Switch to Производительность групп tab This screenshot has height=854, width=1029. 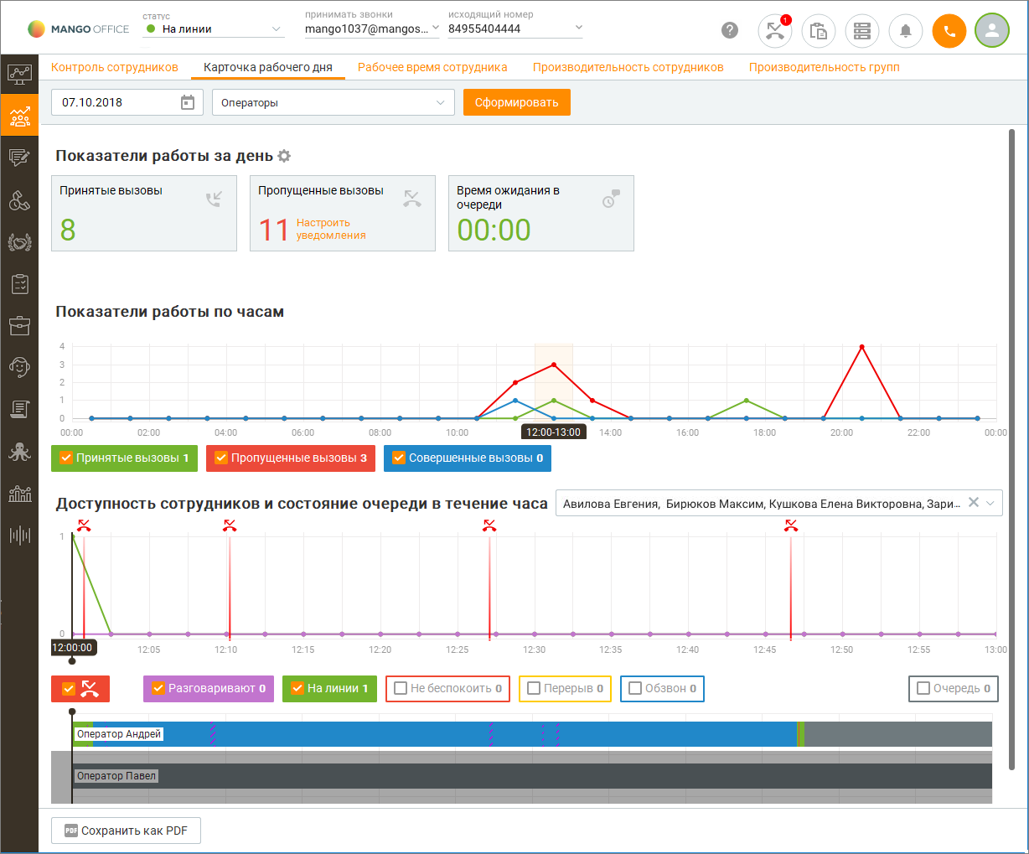pyautogui.click(x=825, y=68)
